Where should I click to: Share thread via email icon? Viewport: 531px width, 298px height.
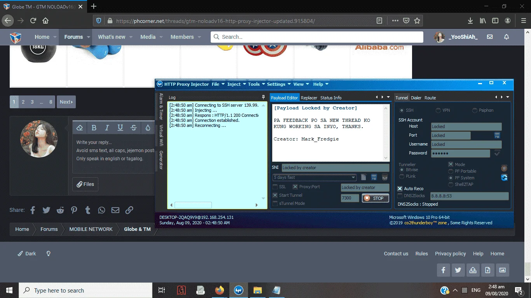click(115, 210)
